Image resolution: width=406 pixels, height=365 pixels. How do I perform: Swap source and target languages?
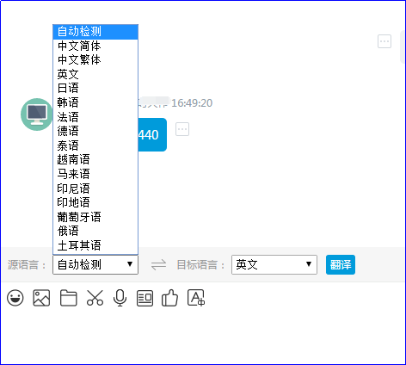[x=158, y=264]
